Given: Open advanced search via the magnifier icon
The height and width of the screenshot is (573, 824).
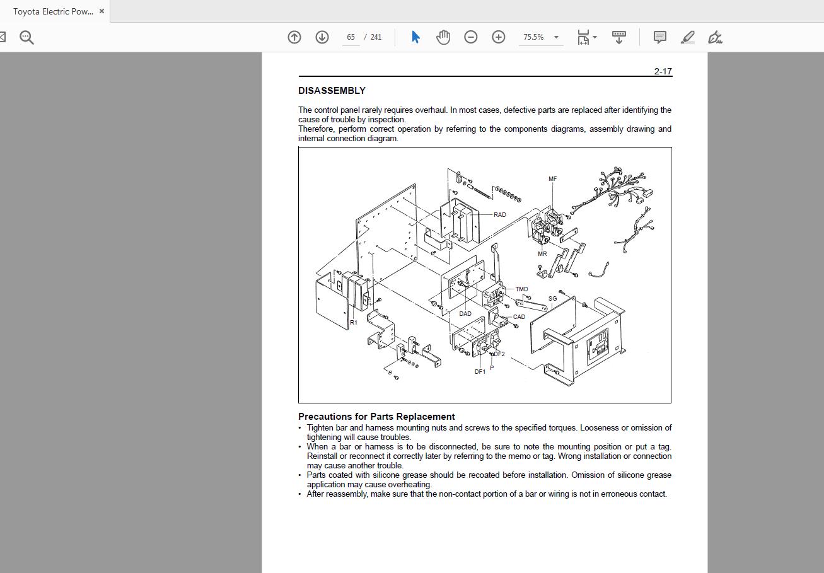Looking at the screenshot, I should tap(26, 37).
